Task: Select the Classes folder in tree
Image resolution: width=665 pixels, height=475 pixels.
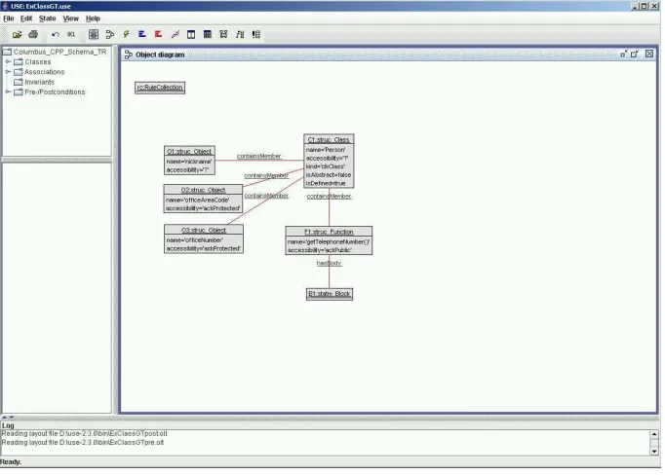Action: click(x=32, y=62)
